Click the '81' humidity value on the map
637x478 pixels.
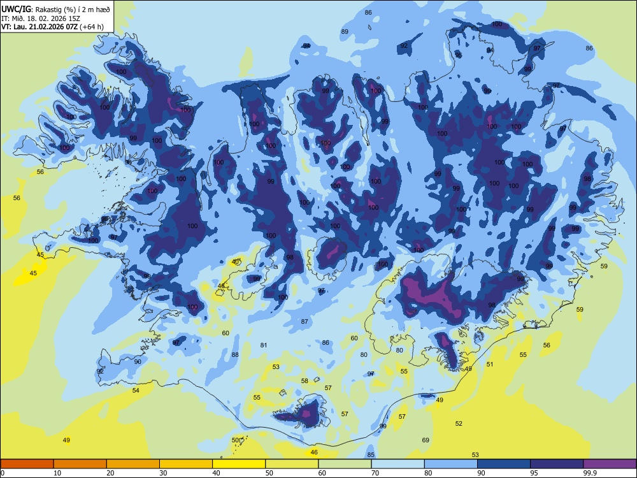(x=264, y=345)
